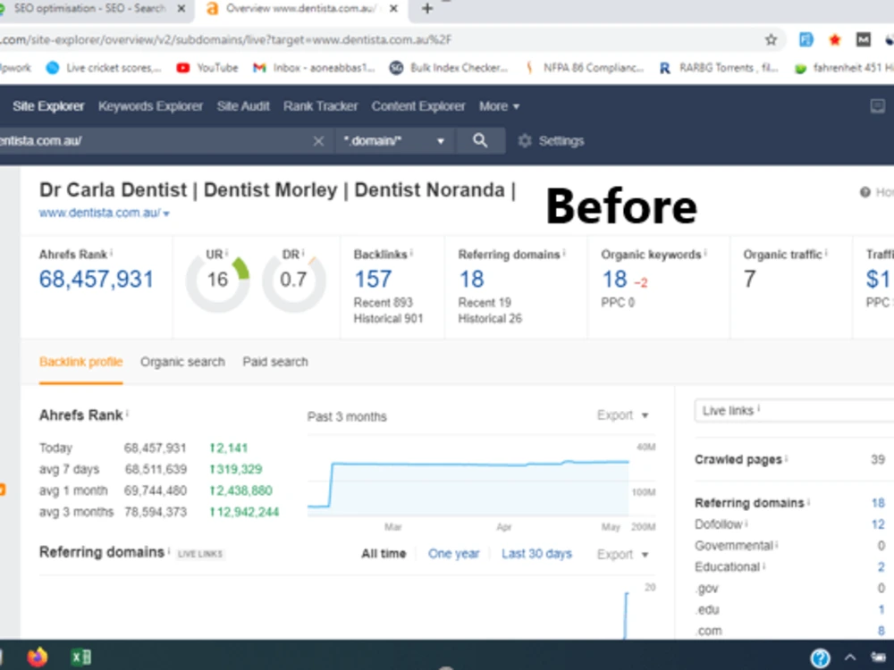
Task: Select All time range
Action: [384, 554]
